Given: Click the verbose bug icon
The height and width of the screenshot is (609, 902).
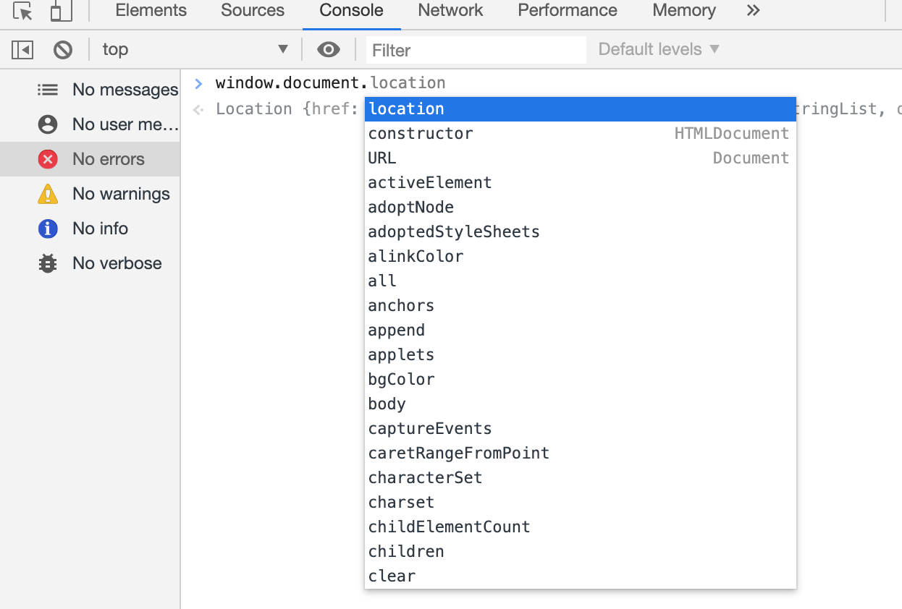Looking at the screenshot, I should [x=48, y=263].
